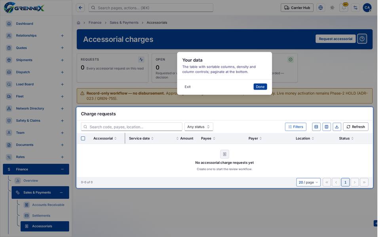Screen dimensions: 380x237
Task: Open the Filters button
Action: coord(295,127)
